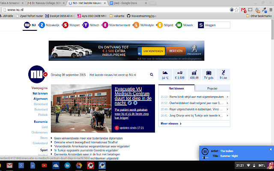This screenshot has width=274, height=171.
Task: Open the Files app from the shelf
Action: pyautogui.click(x=67, y=165)
